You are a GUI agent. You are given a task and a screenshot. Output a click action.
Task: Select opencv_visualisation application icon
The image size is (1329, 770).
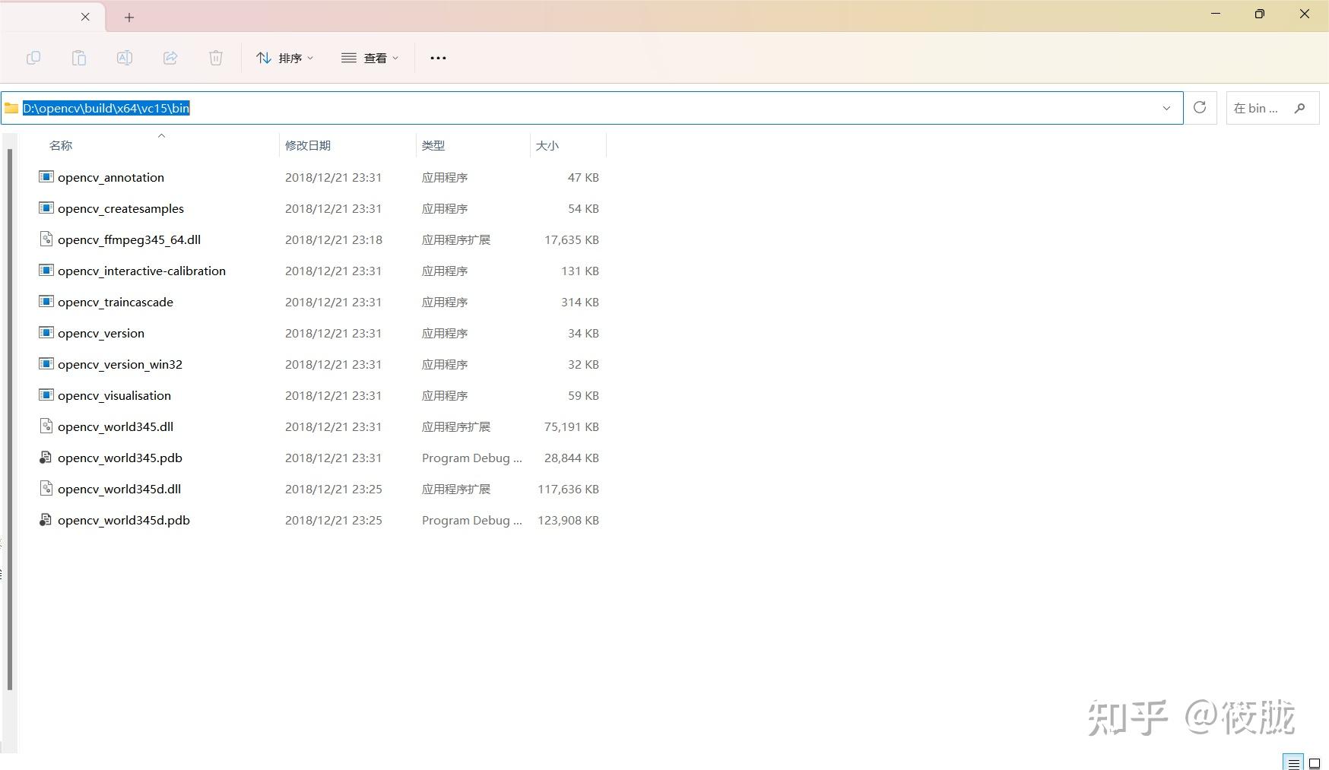[46, 395]
